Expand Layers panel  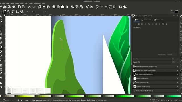coord(156,78)
